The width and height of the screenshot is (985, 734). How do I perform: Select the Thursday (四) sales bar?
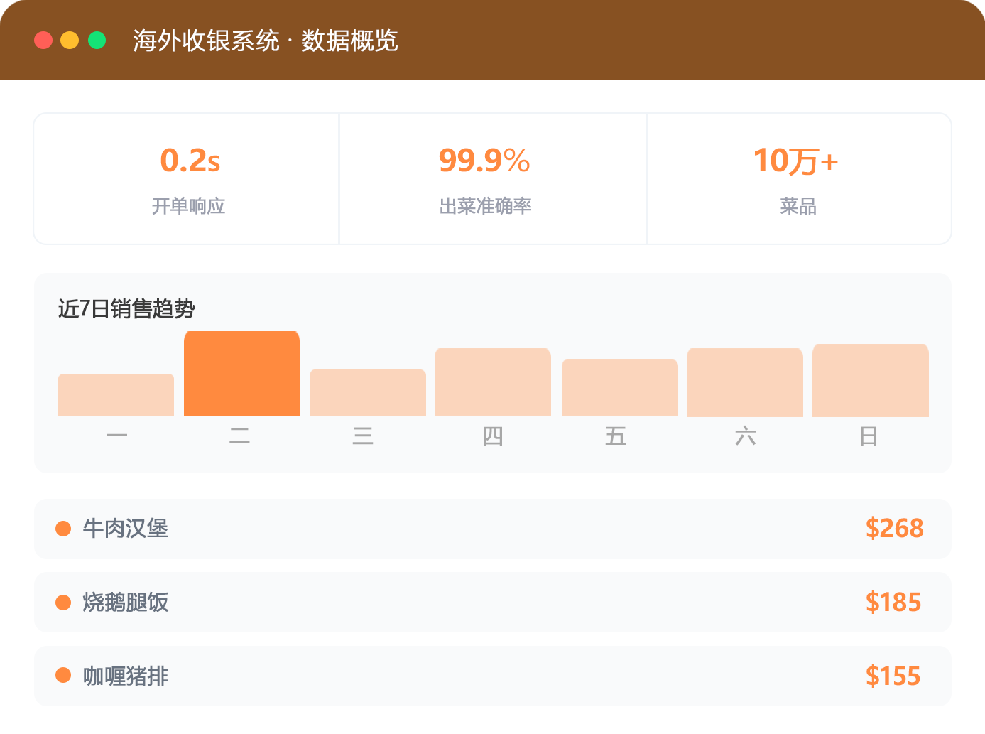[x=493, y=382]
